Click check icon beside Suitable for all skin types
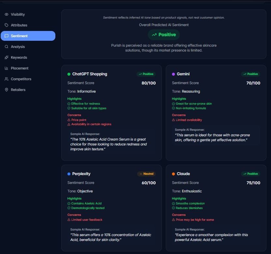 (x=69, y=108)
